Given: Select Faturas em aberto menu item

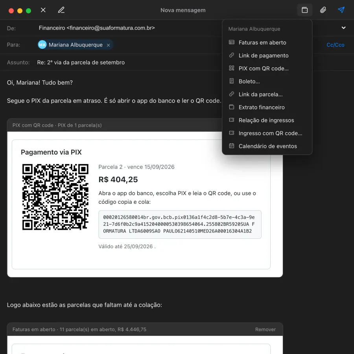Looking at the screenshot, I should pos(267,42).
